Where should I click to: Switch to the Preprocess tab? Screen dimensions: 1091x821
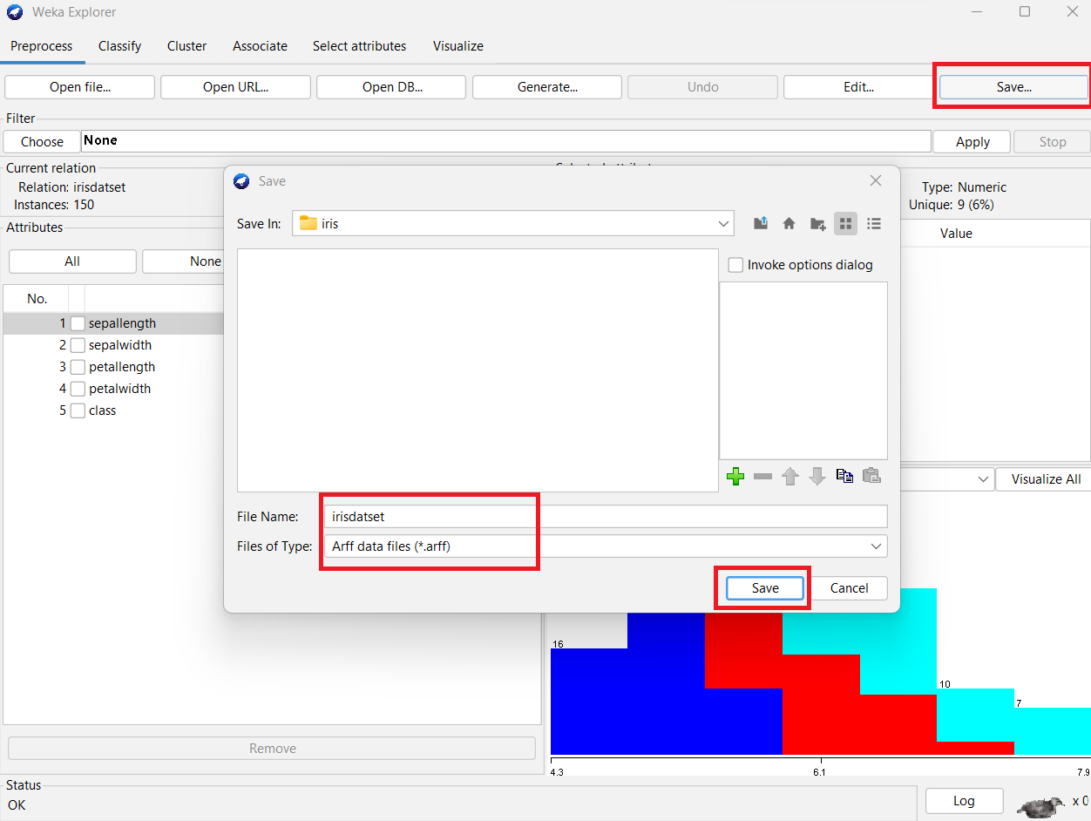coord(42,46)
